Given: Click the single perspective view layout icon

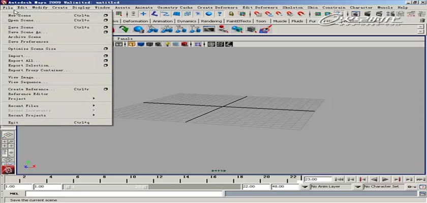Looking at the screenshot, I should point(8,135).
